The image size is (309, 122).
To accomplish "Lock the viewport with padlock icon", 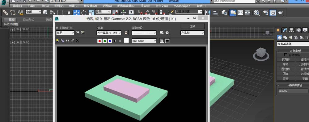I will pos(126,33).
